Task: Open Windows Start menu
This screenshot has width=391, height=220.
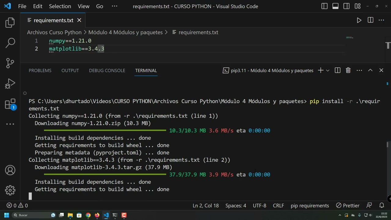Action: [6, 215]
